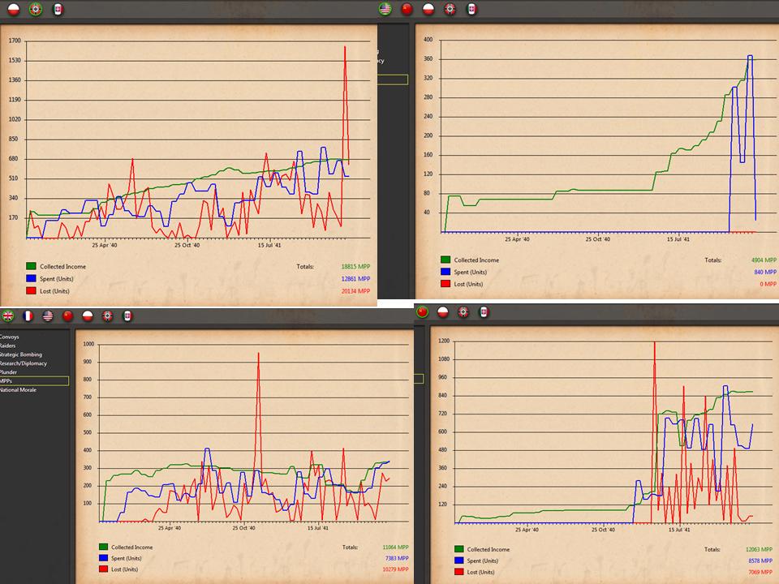Viewport: 779px width, 584px height.
Task: Select the France tricolor flag icon
Action: click(x=28, y=316)
